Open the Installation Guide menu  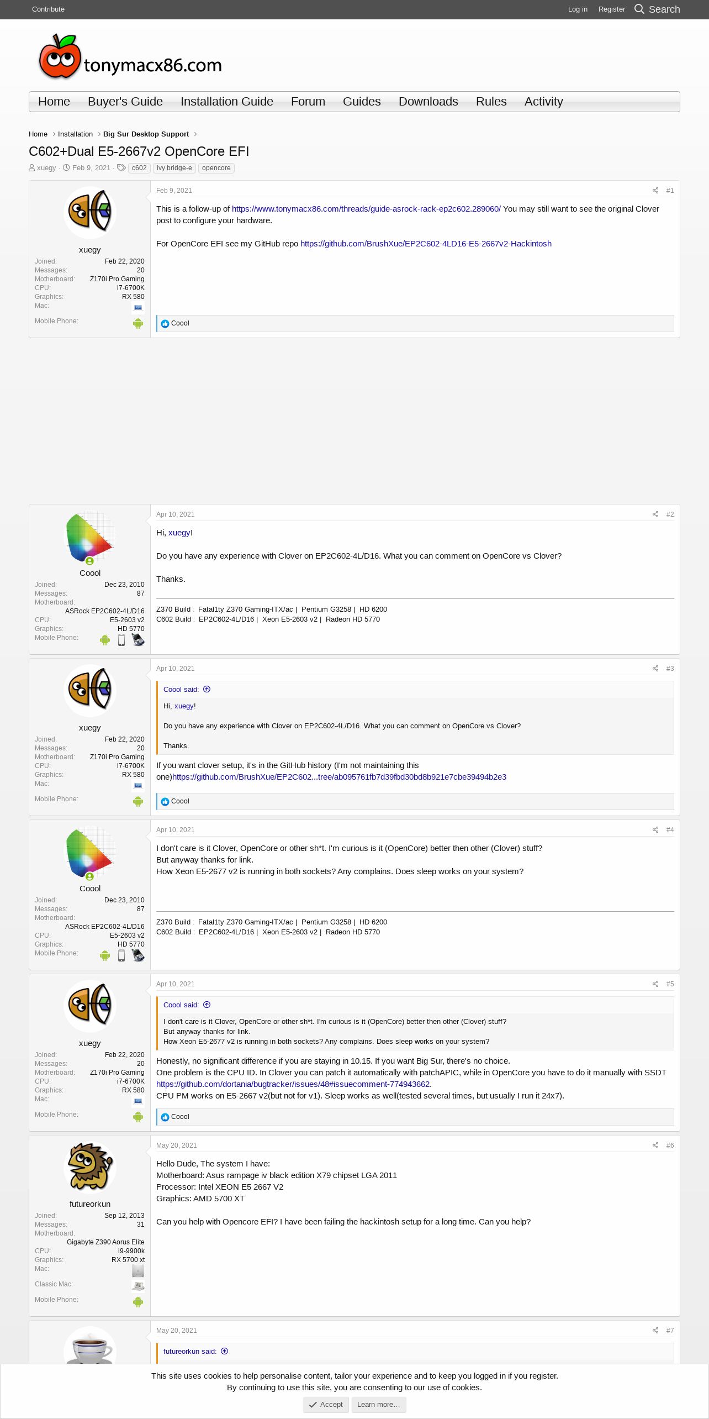[x=227, y=102]
